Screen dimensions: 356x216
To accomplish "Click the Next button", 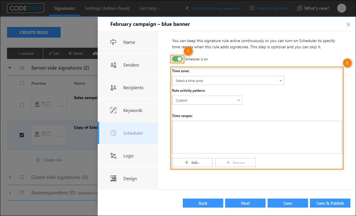I will click(x=245, y=203).
